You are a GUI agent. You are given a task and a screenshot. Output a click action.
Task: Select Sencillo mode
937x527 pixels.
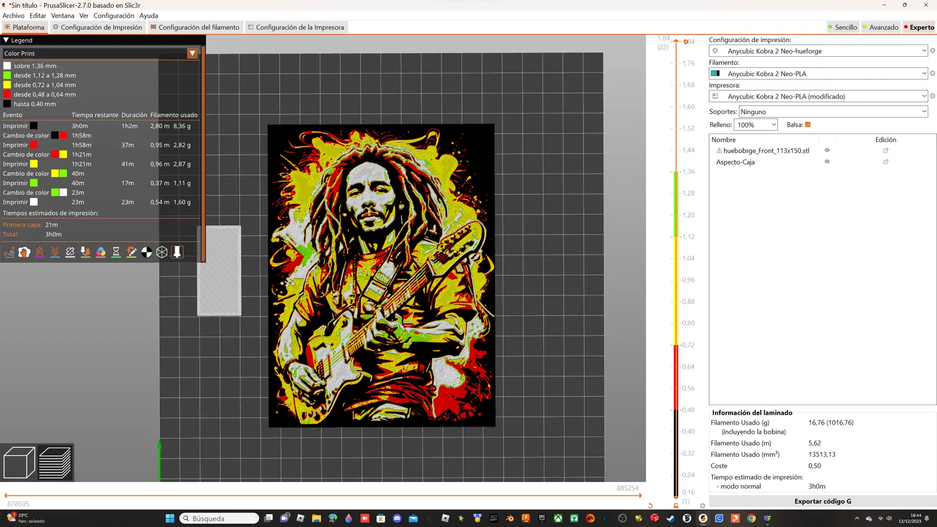(x=843, y=28)
